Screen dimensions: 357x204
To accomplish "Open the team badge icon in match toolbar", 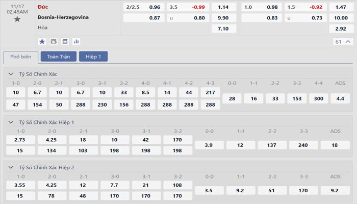I will pos(54,41).
